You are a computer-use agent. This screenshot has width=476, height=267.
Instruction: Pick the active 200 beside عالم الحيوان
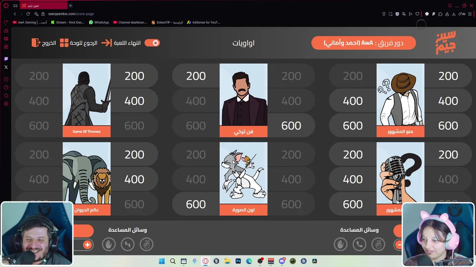coord(134,155)
